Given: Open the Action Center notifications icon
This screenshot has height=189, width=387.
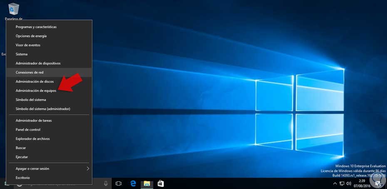Looking at the screenshot, I should coord(377,184).
